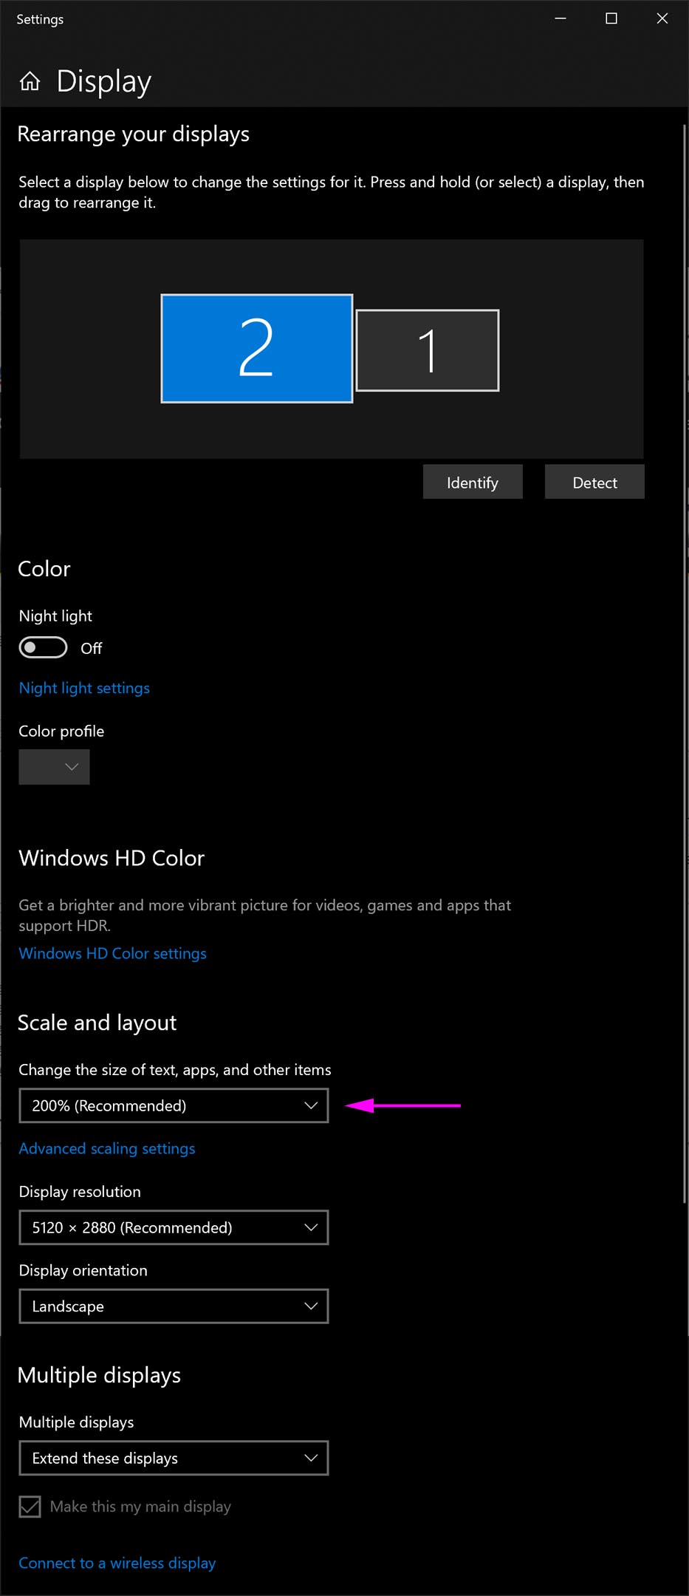
Task: Open the Landscape orientation dropdown
Action: click(x=174, y=1306)
